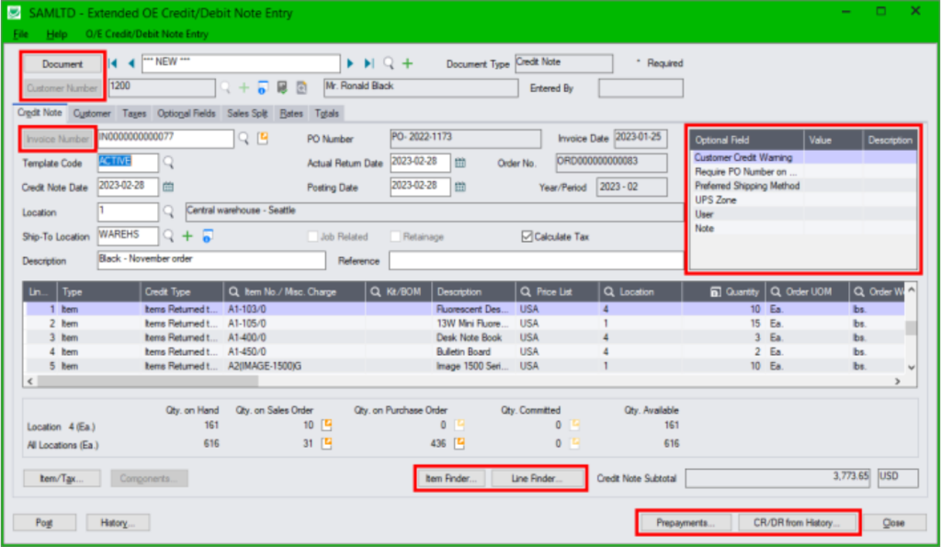
Task: Open the document number finder magnifier
Action: pyautogui.click(x=389, y=63)
